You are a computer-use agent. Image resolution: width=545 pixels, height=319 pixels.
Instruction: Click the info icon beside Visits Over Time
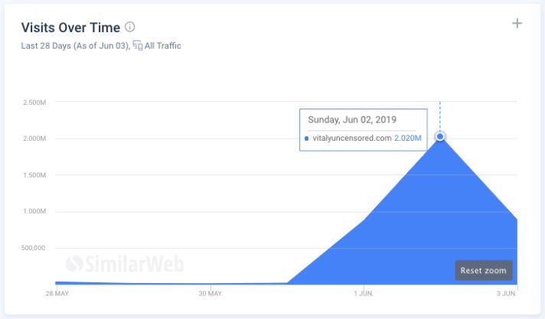[x=130, y=27]
